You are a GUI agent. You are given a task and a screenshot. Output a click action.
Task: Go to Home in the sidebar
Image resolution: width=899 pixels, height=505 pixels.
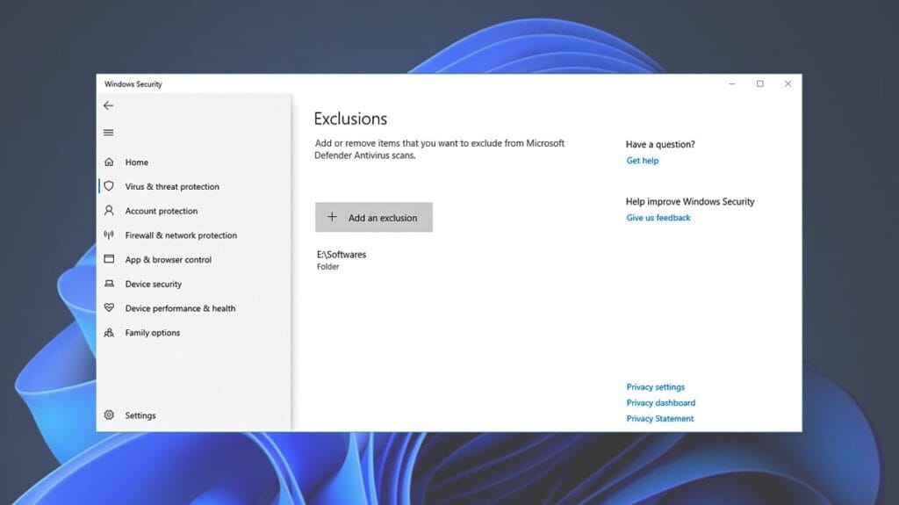point(136,162)
